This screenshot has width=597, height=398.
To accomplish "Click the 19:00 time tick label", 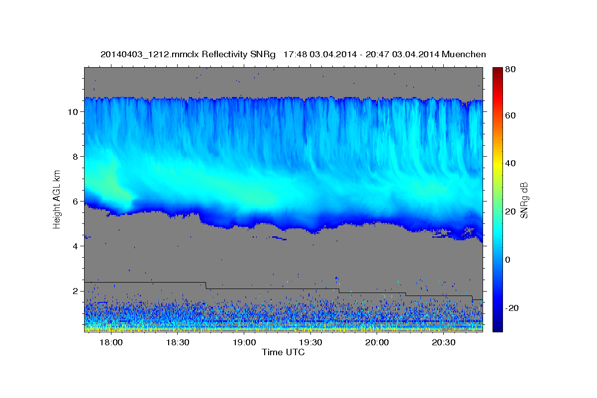I will coord(244,343).
